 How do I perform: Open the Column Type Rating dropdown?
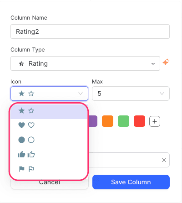click(85, 63)
